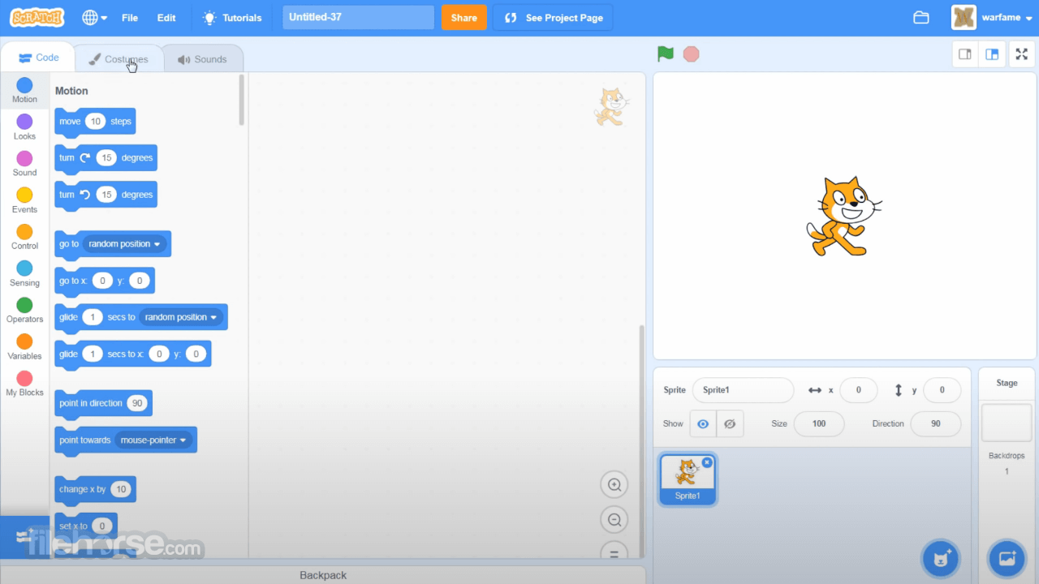Click the x value in go to x y block
The width and height of the screenshot is (1039, 584).
point(102,281)
